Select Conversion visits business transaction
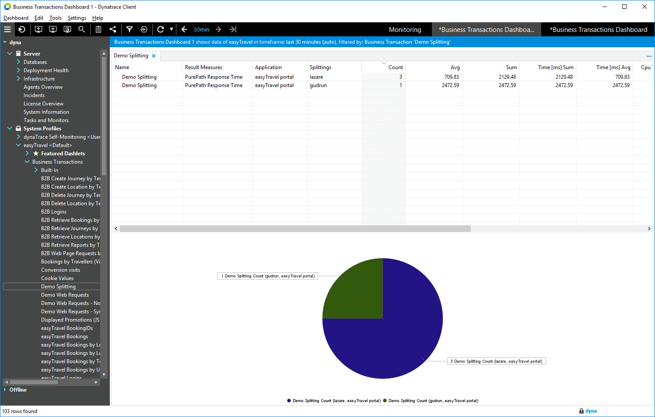Image resolution: width=655 pixels, height=417 pixels. coord(60,270)
